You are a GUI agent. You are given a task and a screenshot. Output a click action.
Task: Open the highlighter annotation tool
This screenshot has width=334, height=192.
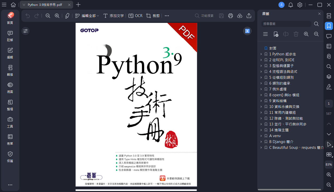pos(67,16)
